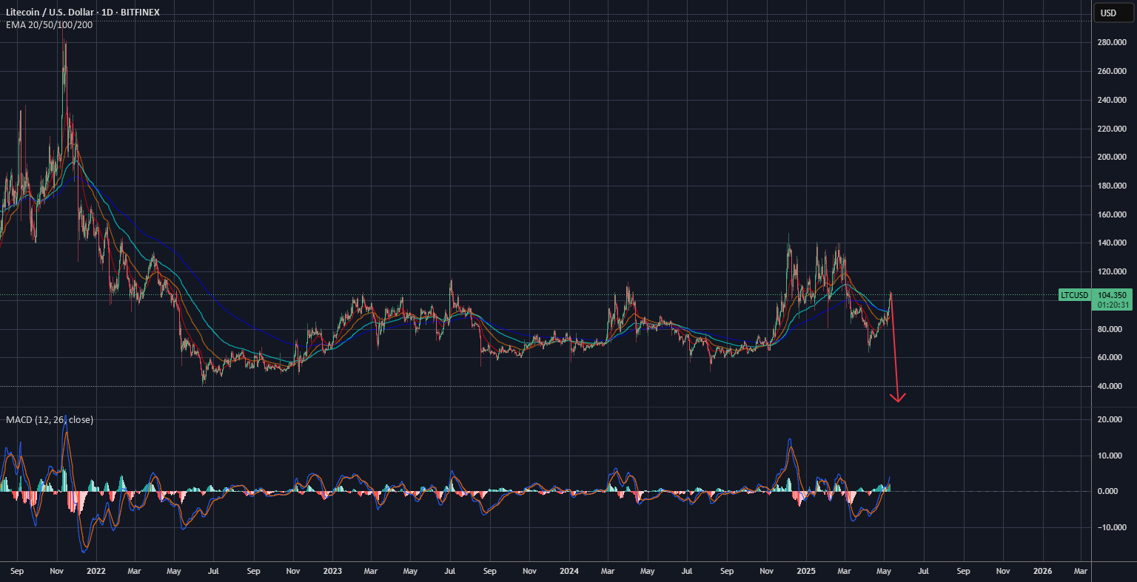Select the 2025 label on time axis
The height and width of the screenshot is (582, 1137).
pos(806,571)
